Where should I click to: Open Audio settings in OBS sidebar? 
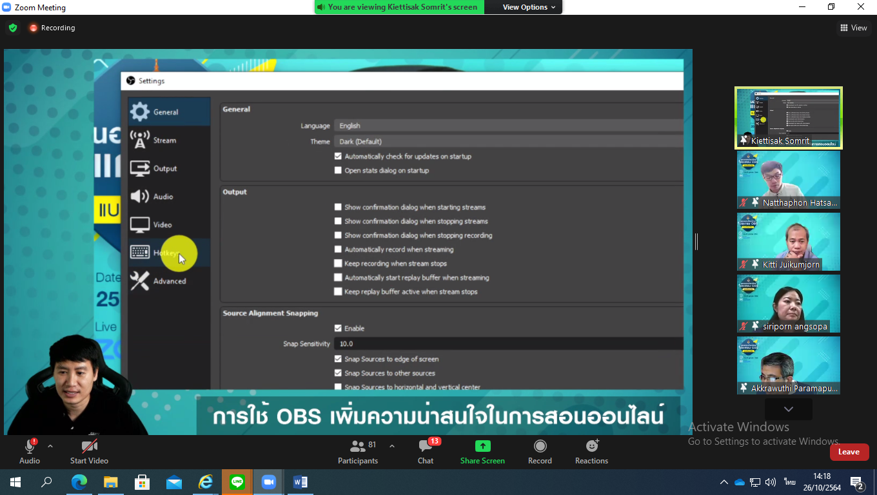[169, 197]
